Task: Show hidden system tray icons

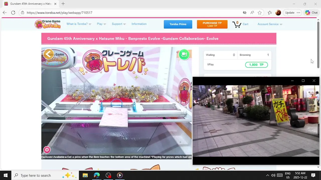Action: click(x=267, y=175)
